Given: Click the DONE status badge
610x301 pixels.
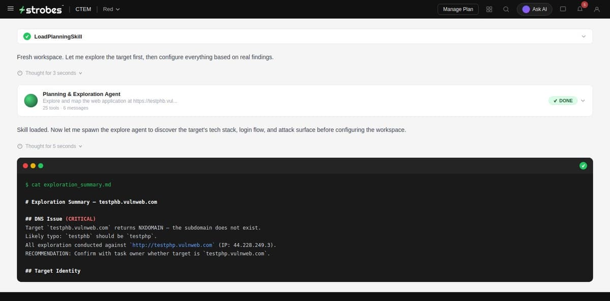Looking at the screenshot, I should [x=563, y=101].
